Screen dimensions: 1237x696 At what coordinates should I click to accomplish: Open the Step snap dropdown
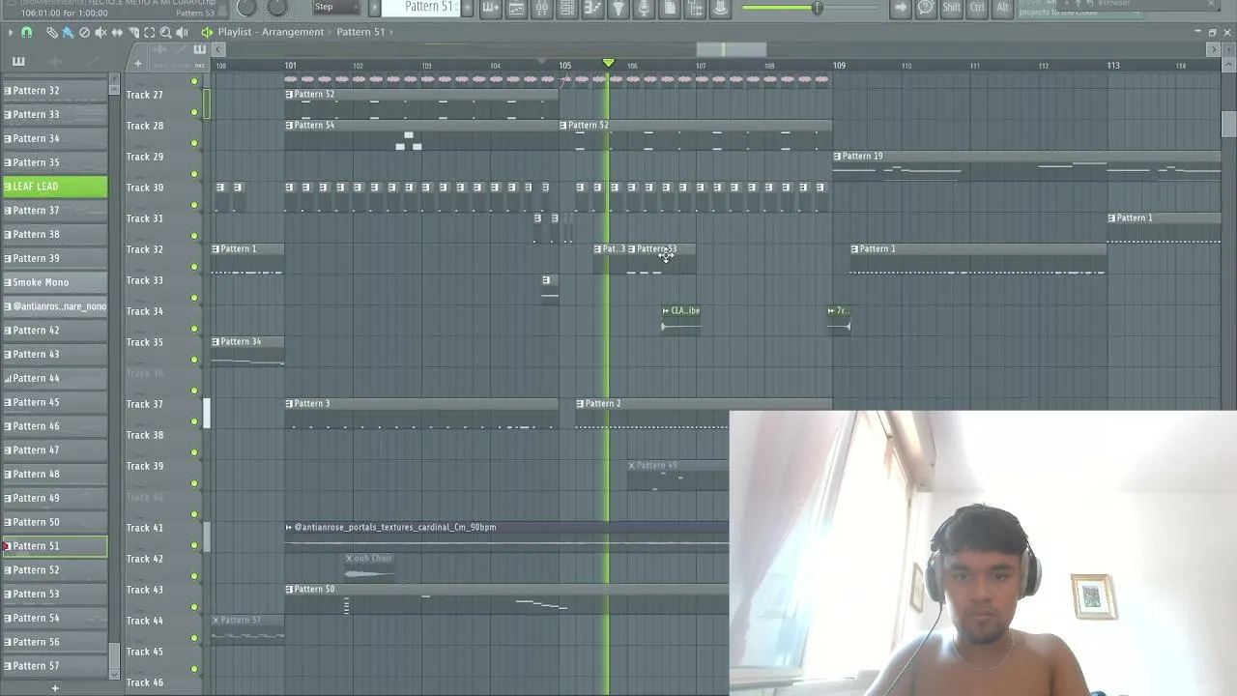click(337, 7)
